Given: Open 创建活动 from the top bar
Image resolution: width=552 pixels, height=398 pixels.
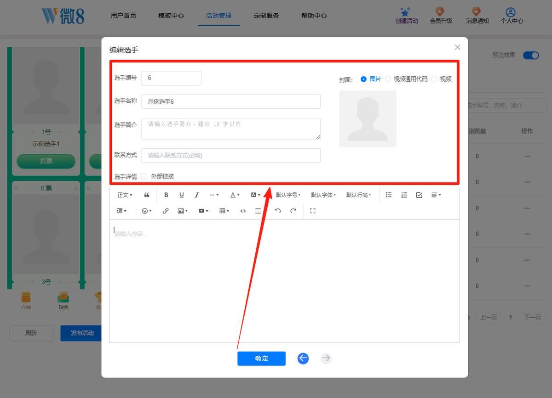Looking at the screenshot, I should pos(407,16).
